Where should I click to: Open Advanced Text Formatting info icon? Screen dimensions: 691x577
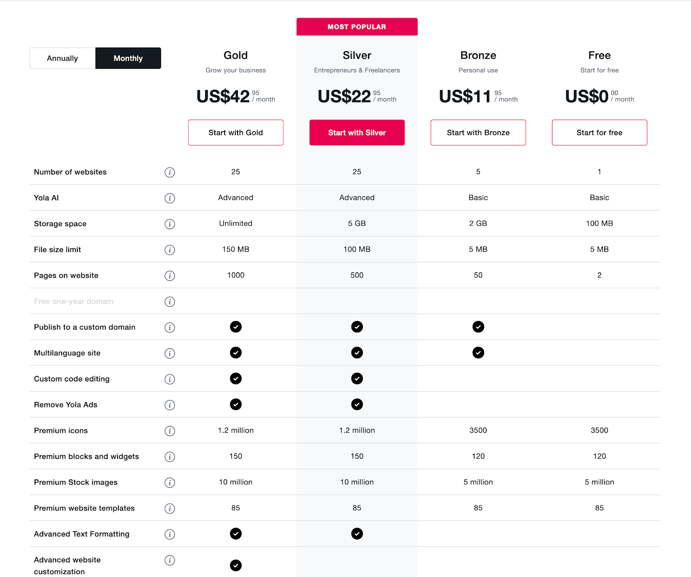pyautogui.click(x=170, y=534)
